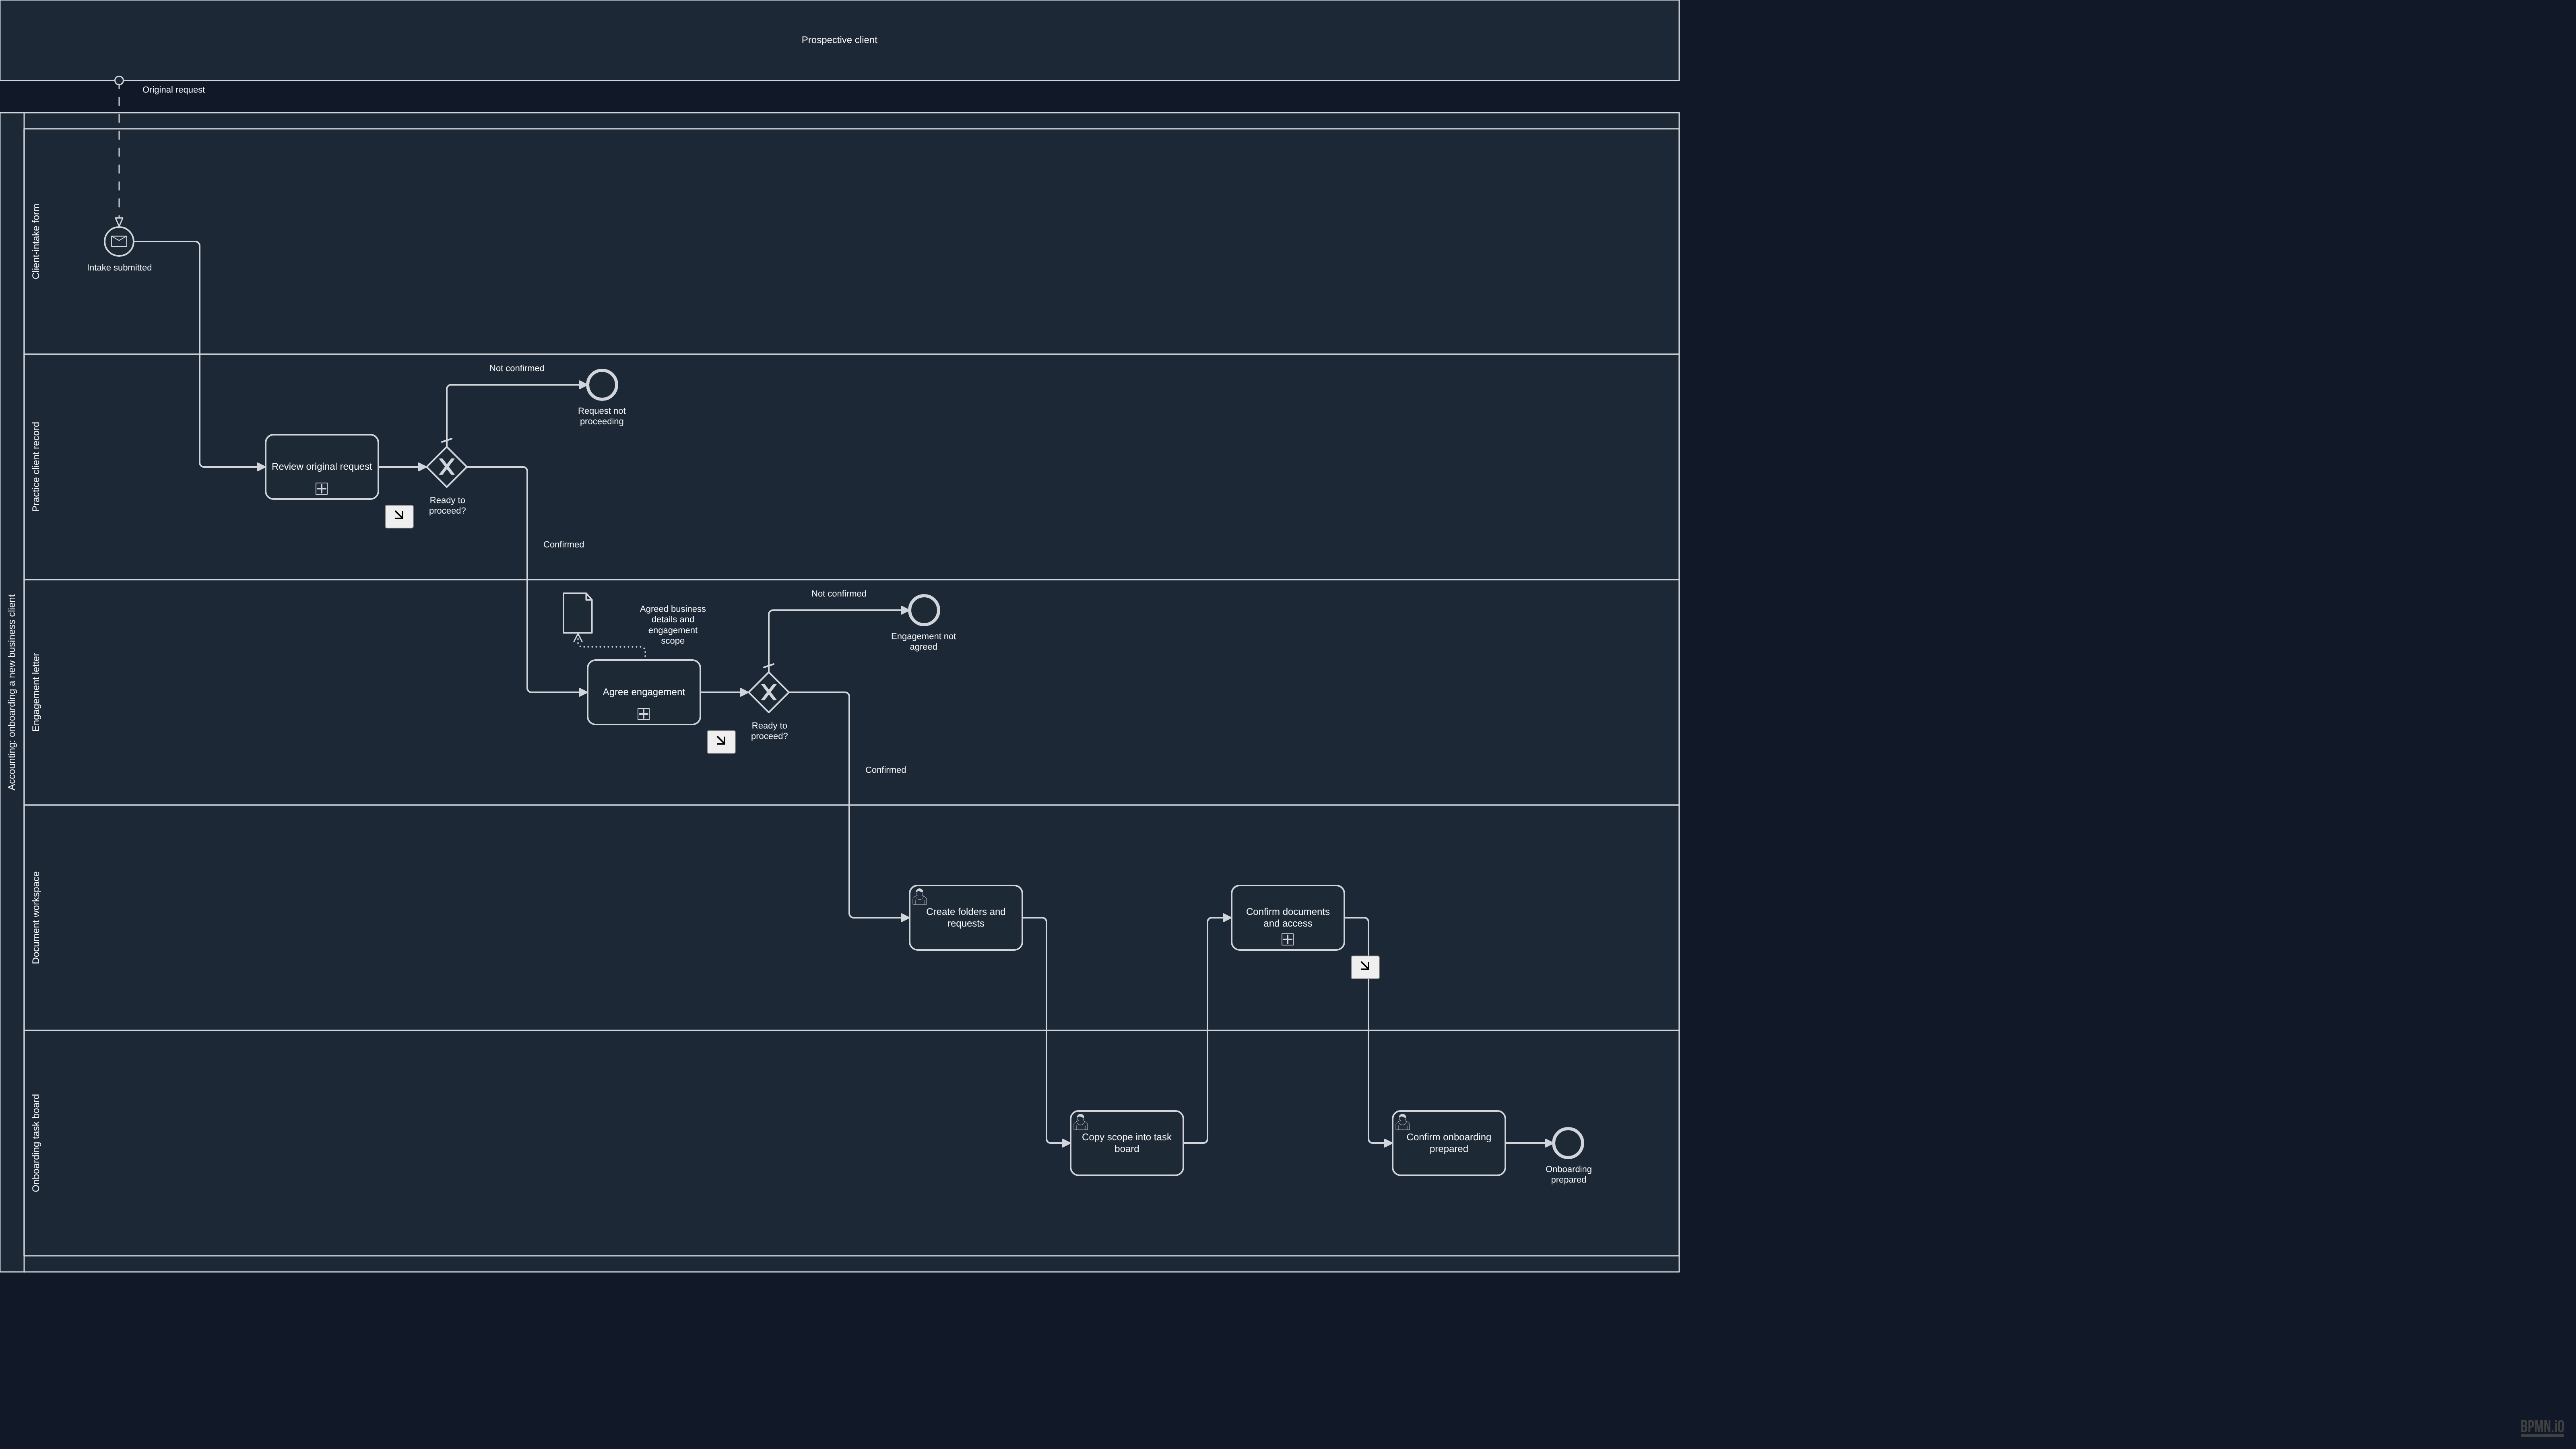Image resolution: width=2576 pixels, height=1449 pixels.
Task: Open drill-down arrow below Agree engagement
Action: pos(721,741)
